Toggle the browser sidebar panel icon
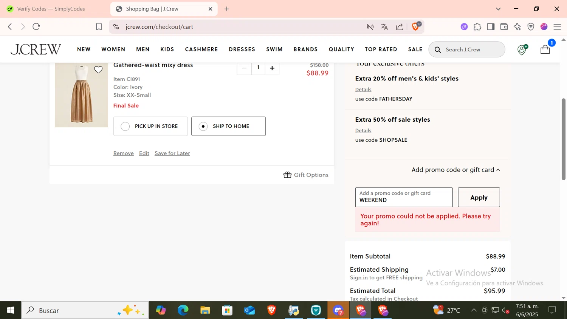Screen dimensions: 567x319 (491, 26)
